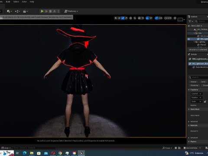Toggle world/local coordinate space icon

[x=130, y=18]
